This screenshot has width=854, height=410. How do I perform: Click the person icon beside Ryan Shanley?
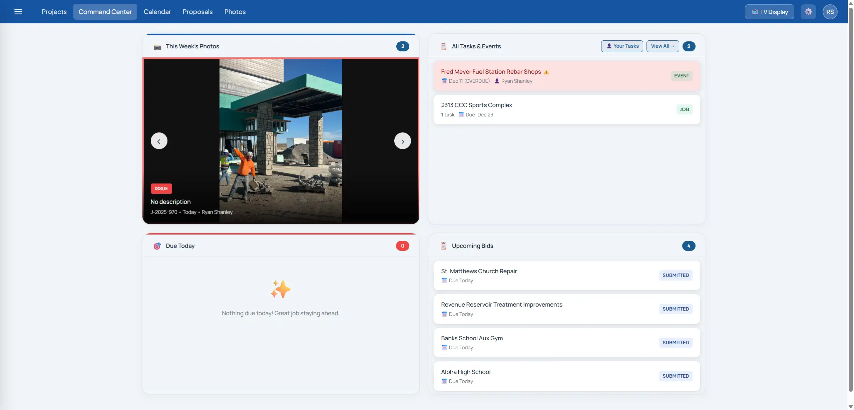point(497,81)
